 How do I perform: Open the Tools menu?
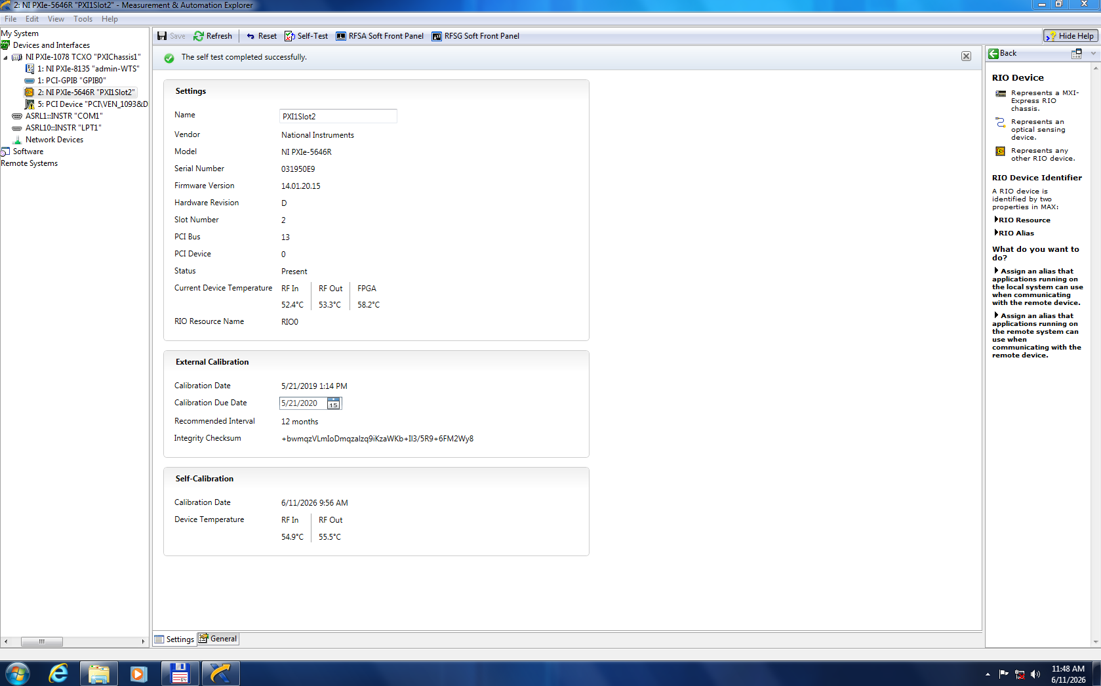coord(83,19)
